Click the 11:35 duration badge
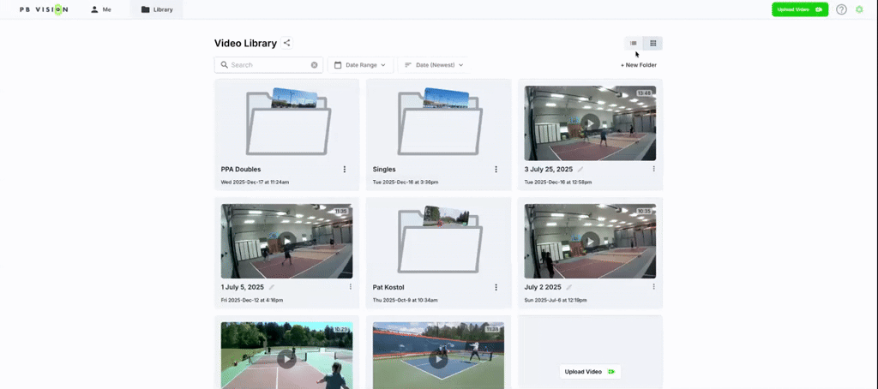Viewport: 878px width, 389px height. (340, 211)
